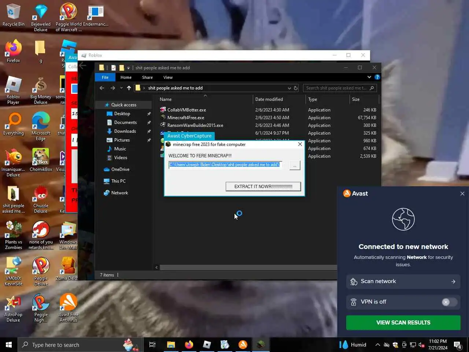Screen dimensions: 469x352
Task: Expand the Explorer ribbon chevron
Action: pos(369,77)
